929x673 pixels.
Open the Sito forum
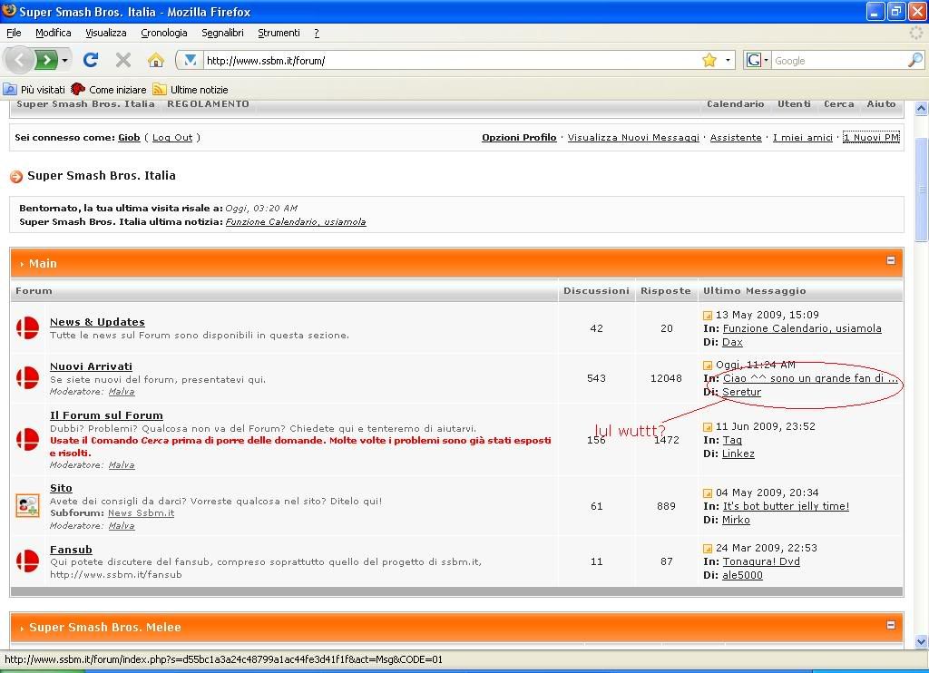tap(61, 488)
